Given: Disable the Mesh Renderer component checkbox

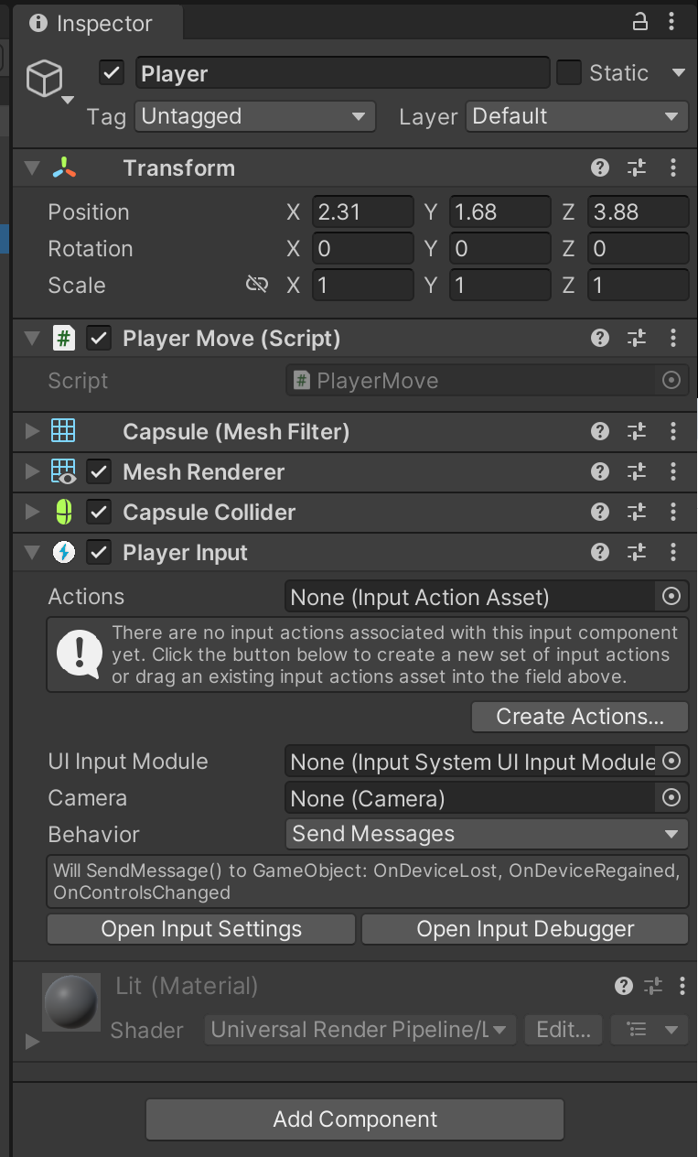Looking at the screenshot, I should click(x=99, y=471).
